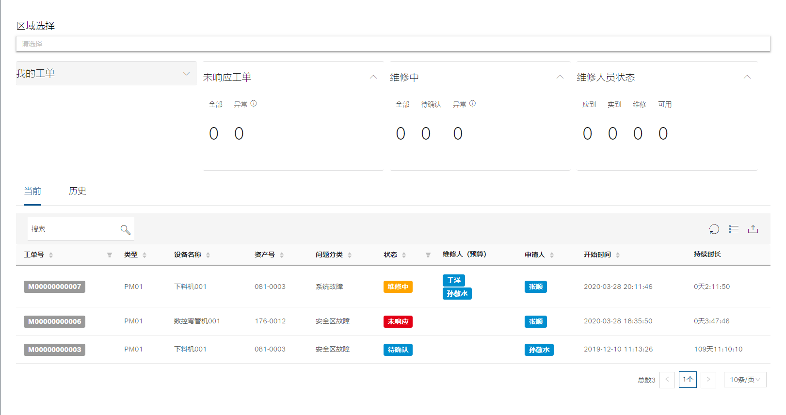This screenshot has height=415, width=786.
Task: Click device name 数控弯管机001
Action: [x=197, y=321]
